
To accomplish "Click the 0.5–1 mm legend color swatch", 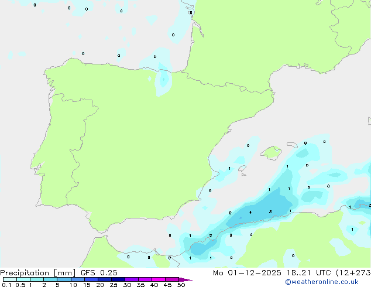I will coord(23,279).
